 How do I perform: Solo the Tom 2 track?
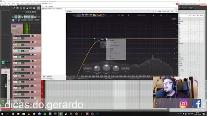click(16, 69)
